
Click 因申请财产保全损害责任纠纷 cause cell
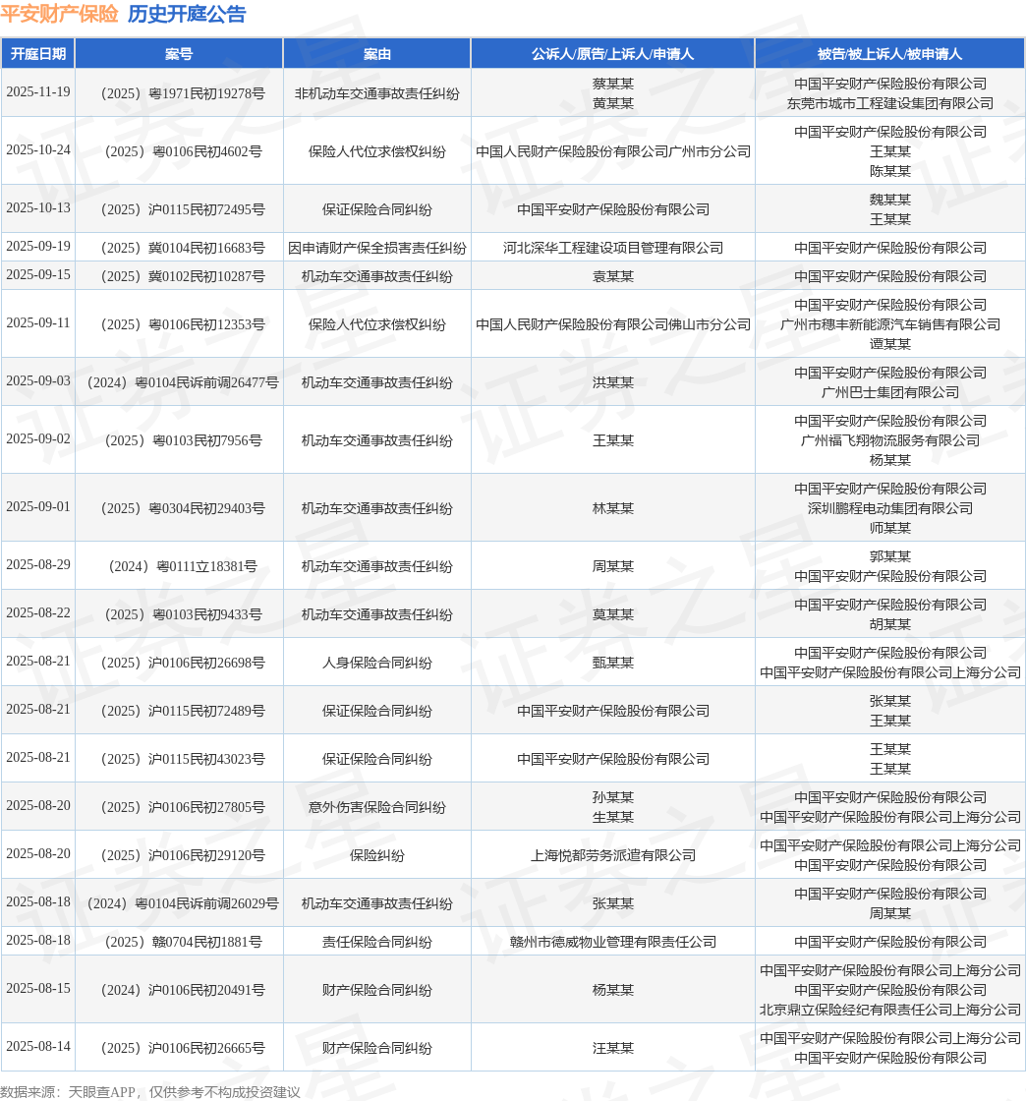376,248
